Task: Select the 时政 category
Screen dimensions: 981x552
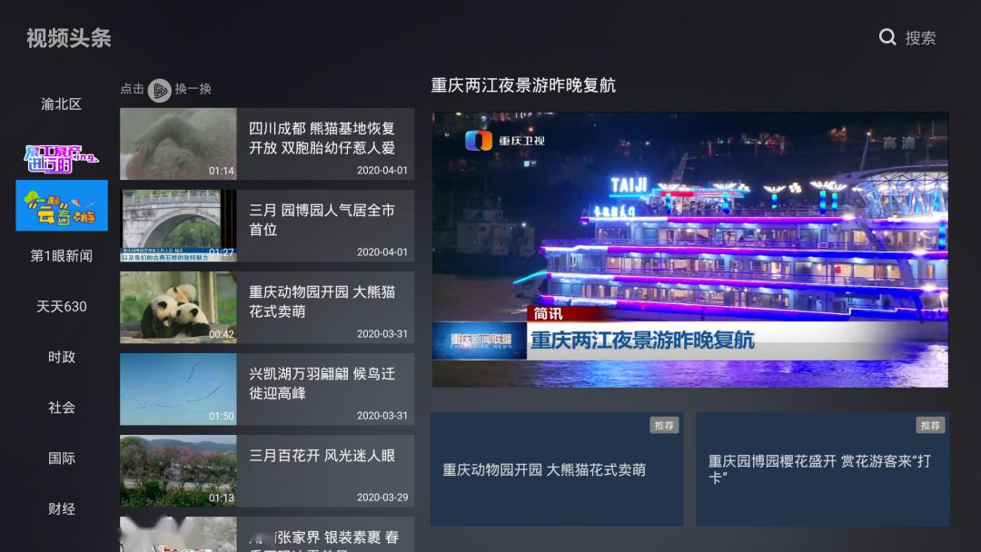Action: (60, 357)
